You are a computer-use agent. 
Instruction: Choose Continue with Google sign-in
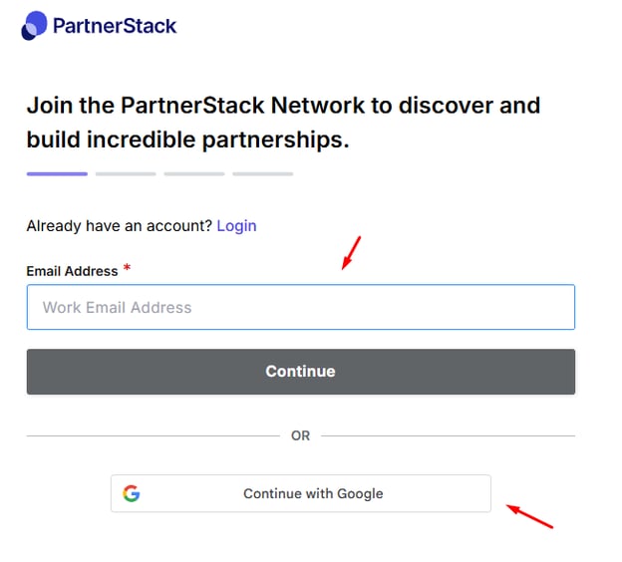pos(301,493)
